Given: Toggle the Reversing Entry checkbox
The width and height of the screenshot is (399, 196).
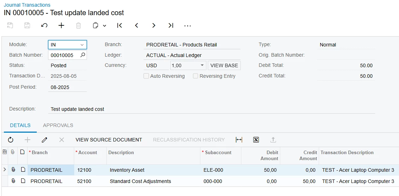Looking at the screenshot, I should 195,76.
